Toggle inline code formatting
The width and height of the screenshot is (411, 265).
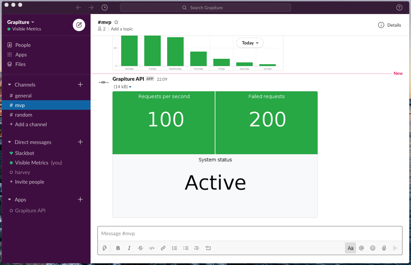point(152,248)
